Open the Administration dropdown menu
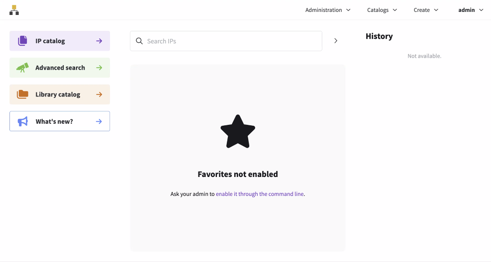Image resolution: width=491 pixels, height=262 pixels. pos(328,10)
